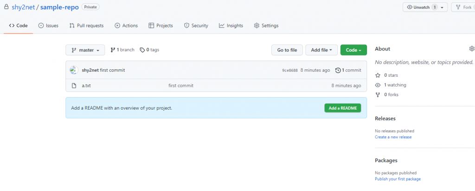Viewport: 475px width, 191px height.
Task: Click Publish your first package link
Action: pyautogui.click(x=398, y=179)
